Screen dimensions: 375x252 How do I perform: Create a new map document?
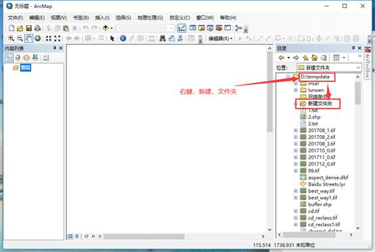(x=12, y=28)
